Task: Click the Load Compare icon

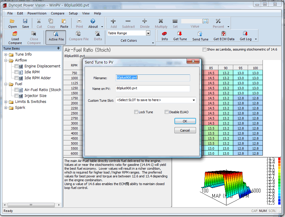Action: (x=15, y=34)
